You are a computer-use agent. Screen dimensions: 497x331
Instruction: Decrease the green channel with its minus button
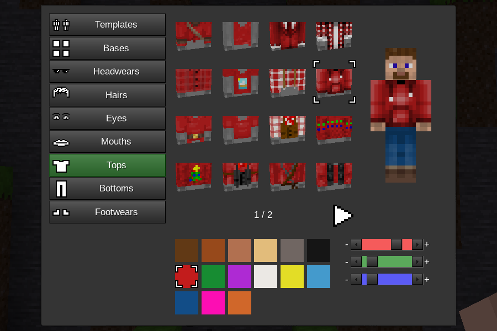(346, 261)
